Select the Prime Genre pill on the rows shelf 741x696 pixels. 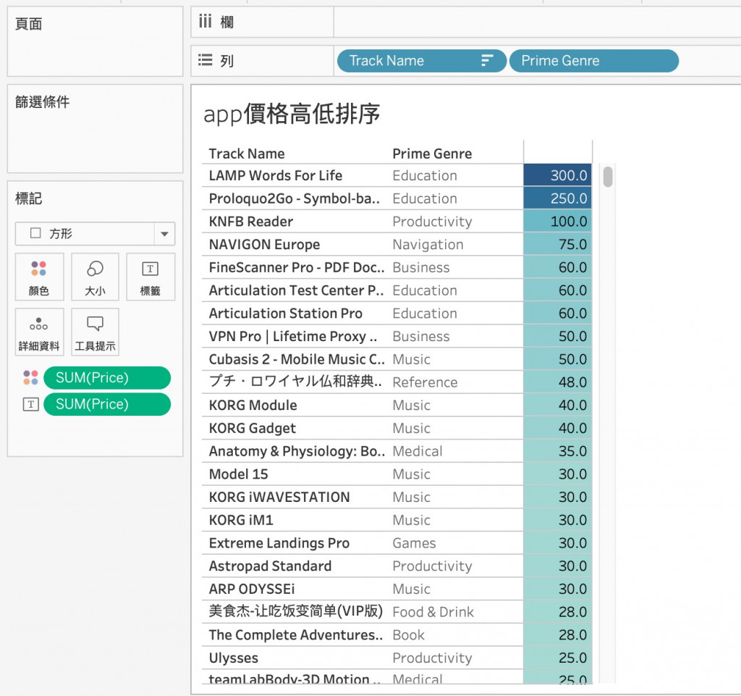pyautogui.click(x=594, y=61)
